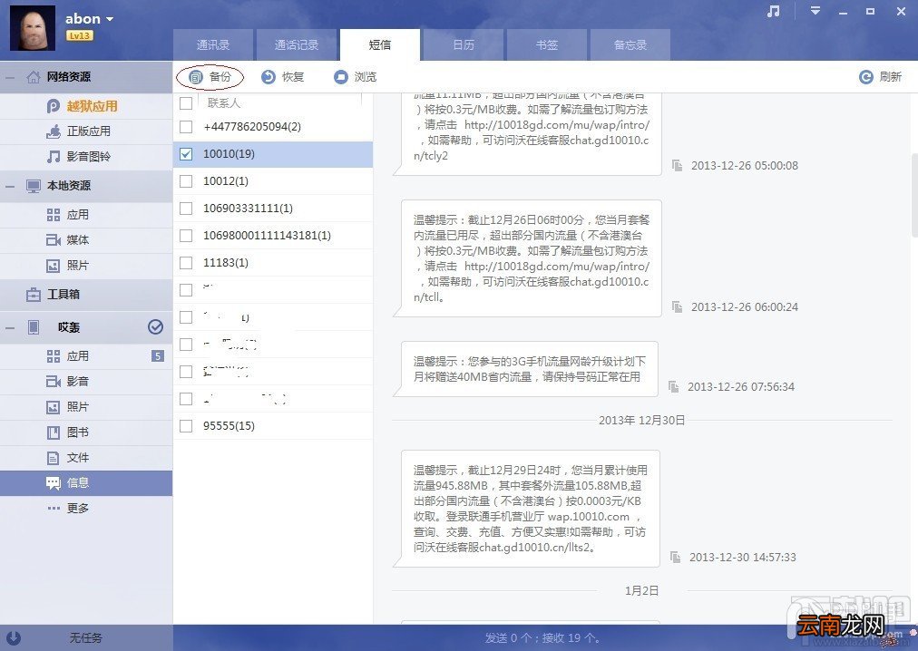918x651 pixels.
Task: Click the 哎轰 device phone icon
Action: coord(34,326)
